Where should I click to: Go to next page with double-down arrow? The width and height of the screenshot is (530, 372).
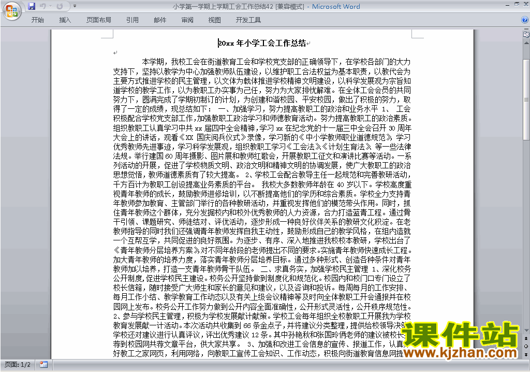[526, 354]
